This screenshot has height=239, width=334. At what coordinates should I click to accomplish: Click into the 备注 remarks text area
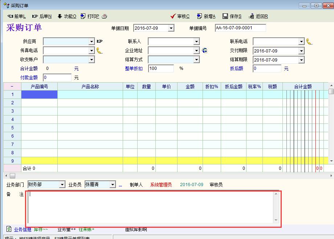tap(151, 207)
